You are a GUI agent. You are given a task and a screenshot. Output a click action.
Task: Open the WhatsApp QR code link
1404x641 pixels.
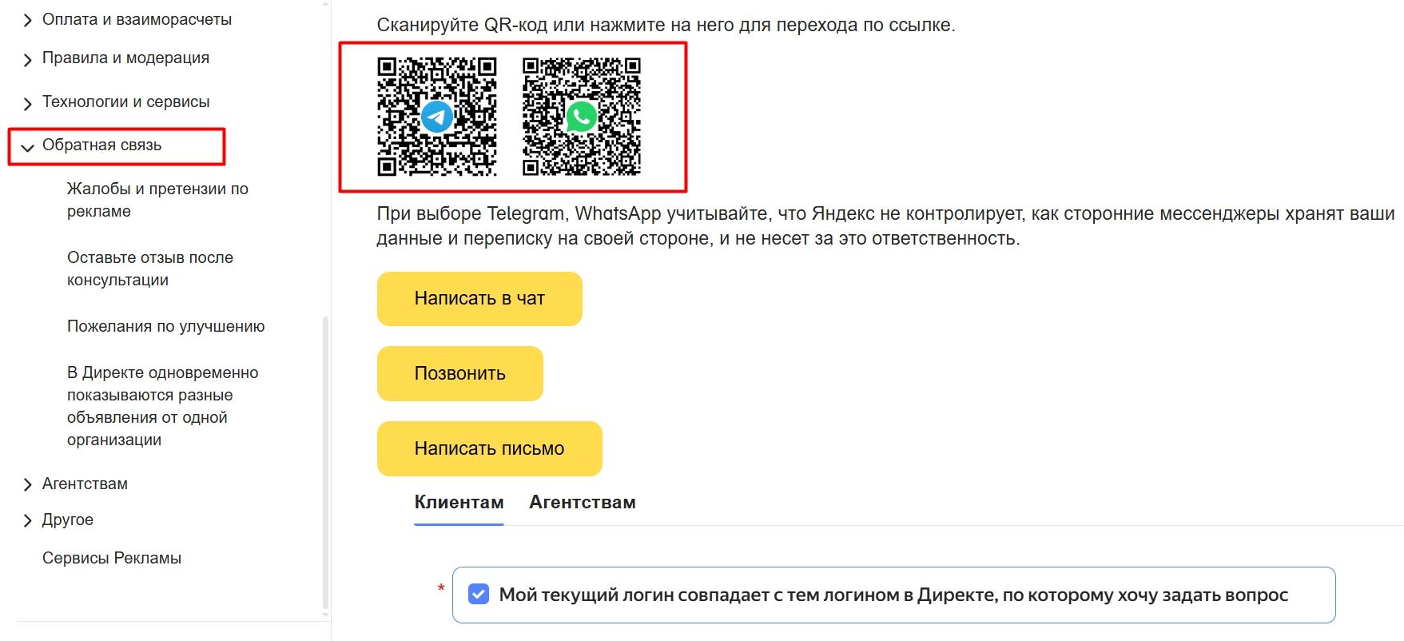point(582,116)
